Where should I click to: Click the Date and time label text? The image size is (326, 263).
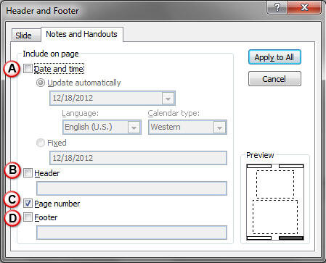59,69
